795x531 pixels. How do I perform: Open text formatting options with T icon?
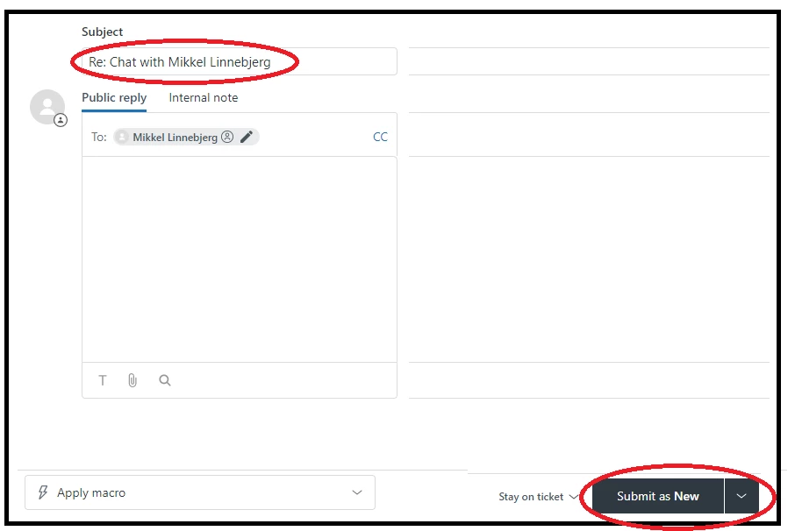pyautogui.click(x=103, y=380)
